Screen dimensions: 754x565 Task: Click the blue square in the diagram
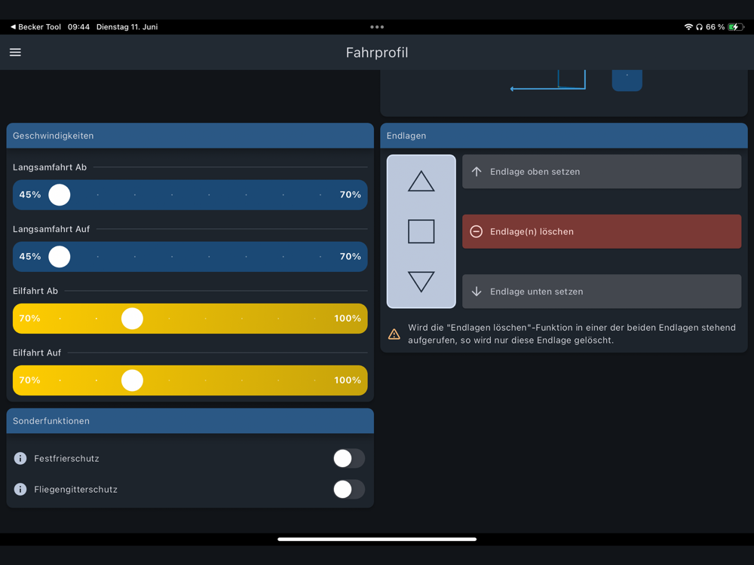pos(627,81)
